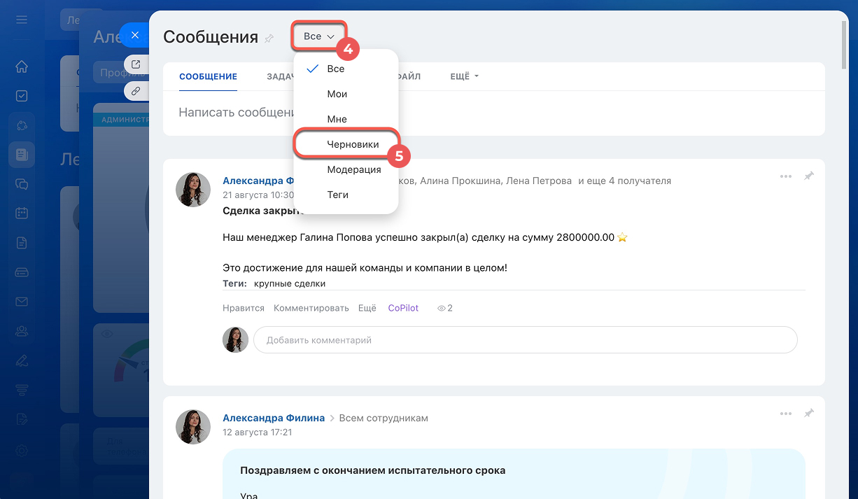Open more options on the 12 августа post

786,414
